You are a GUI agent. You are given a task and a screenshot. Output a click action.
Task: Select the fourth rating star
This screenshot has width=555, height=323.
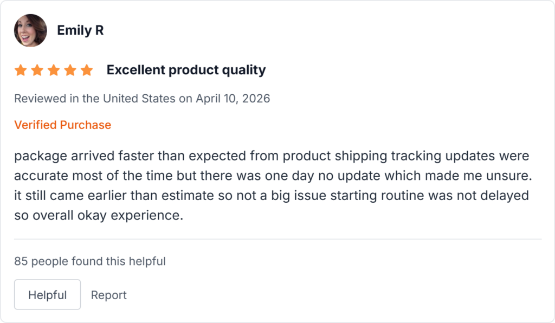click(x=70, y=70)
